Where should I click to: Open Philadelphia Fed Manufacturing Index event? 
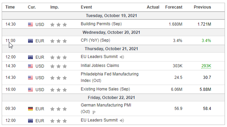point(110,77)
